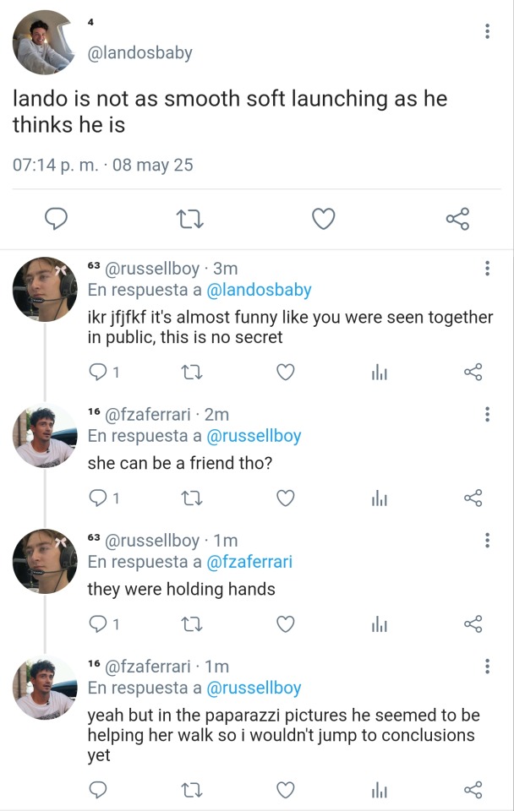Reply to the main @landosbaby tweet
The height and width of the screenshot is (811, 514).
pos(56,220)
